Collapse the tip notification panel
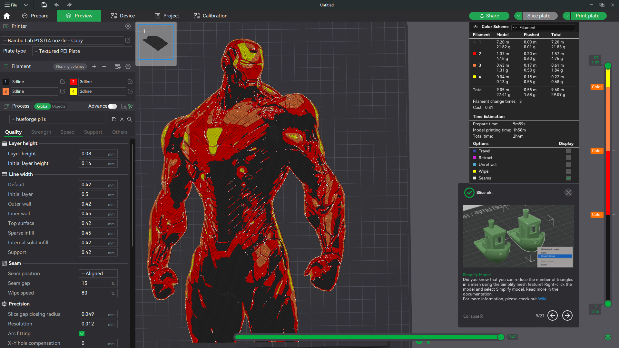This screenshot has width=619, height=348. (x=473, y=316)
